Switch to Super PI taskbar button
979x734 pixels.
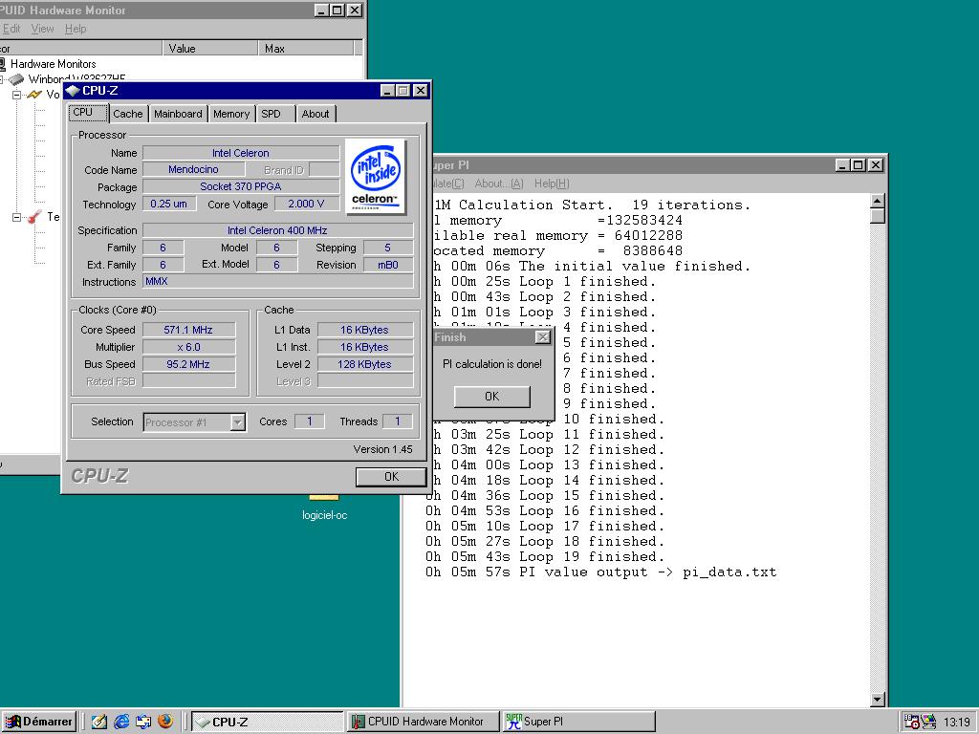[578, 722]
